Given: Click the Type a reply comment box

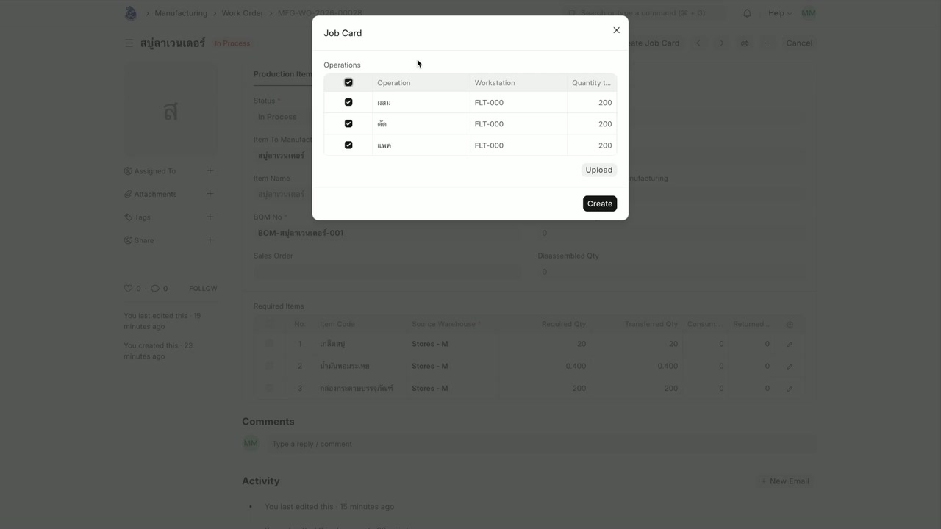Looking at the screenshot, I should pos(541,444).
